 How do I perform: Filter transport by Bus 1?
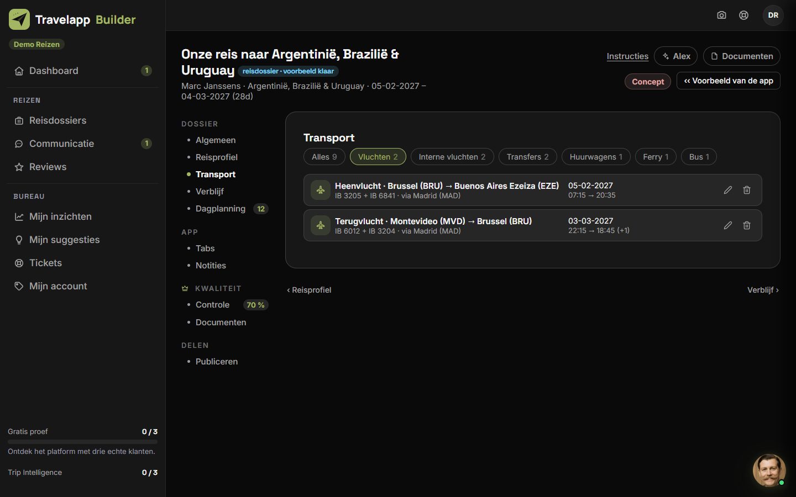(699, 157)
